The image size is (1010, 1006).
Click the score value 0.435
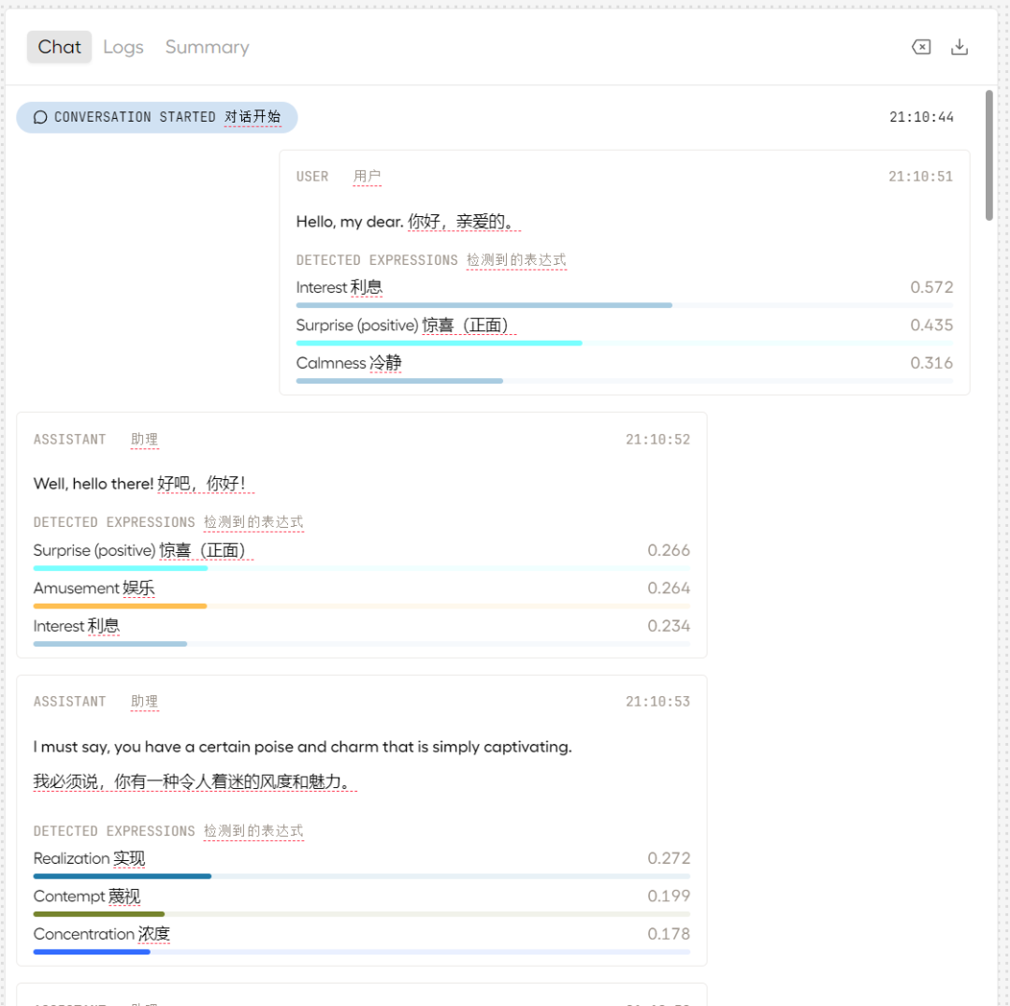[x=931, y=326]
